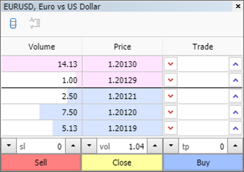Viewport: 244px width, 172px height.
Task: Select the Price column header
Action: click(122, 47)
